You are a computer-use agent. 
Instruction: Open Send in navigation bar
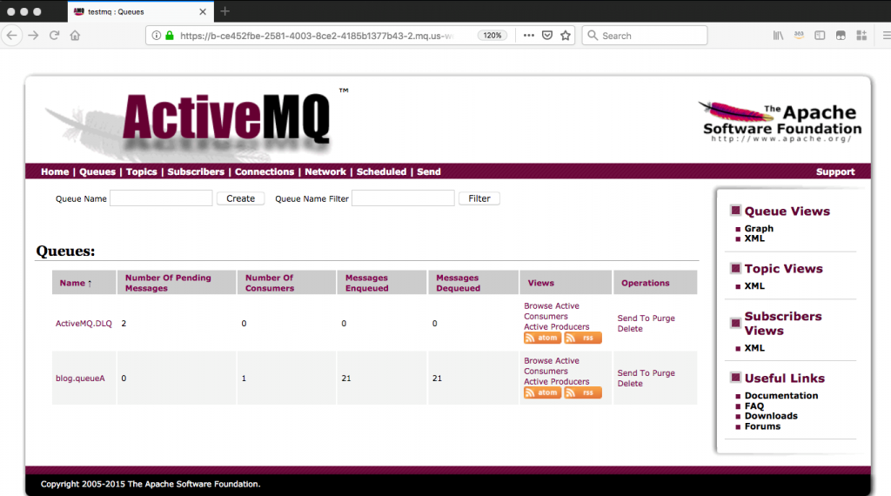click(x=428, y=171)
